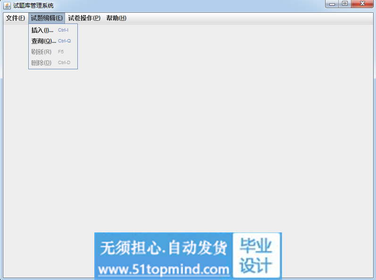Choose 插入(I)... from the menu

tap(53, 30)
